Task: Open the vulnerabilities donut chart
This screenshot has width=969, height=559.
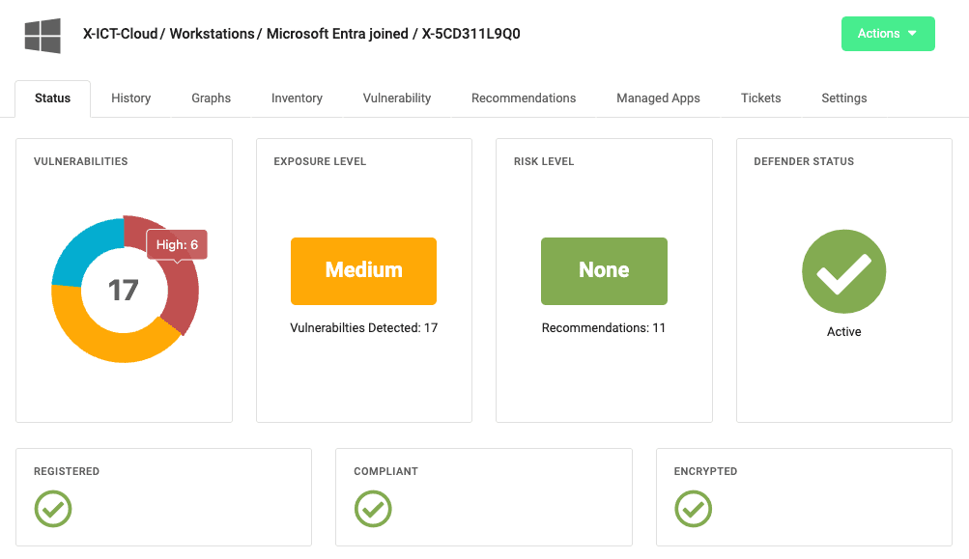Action: point(124,289)
